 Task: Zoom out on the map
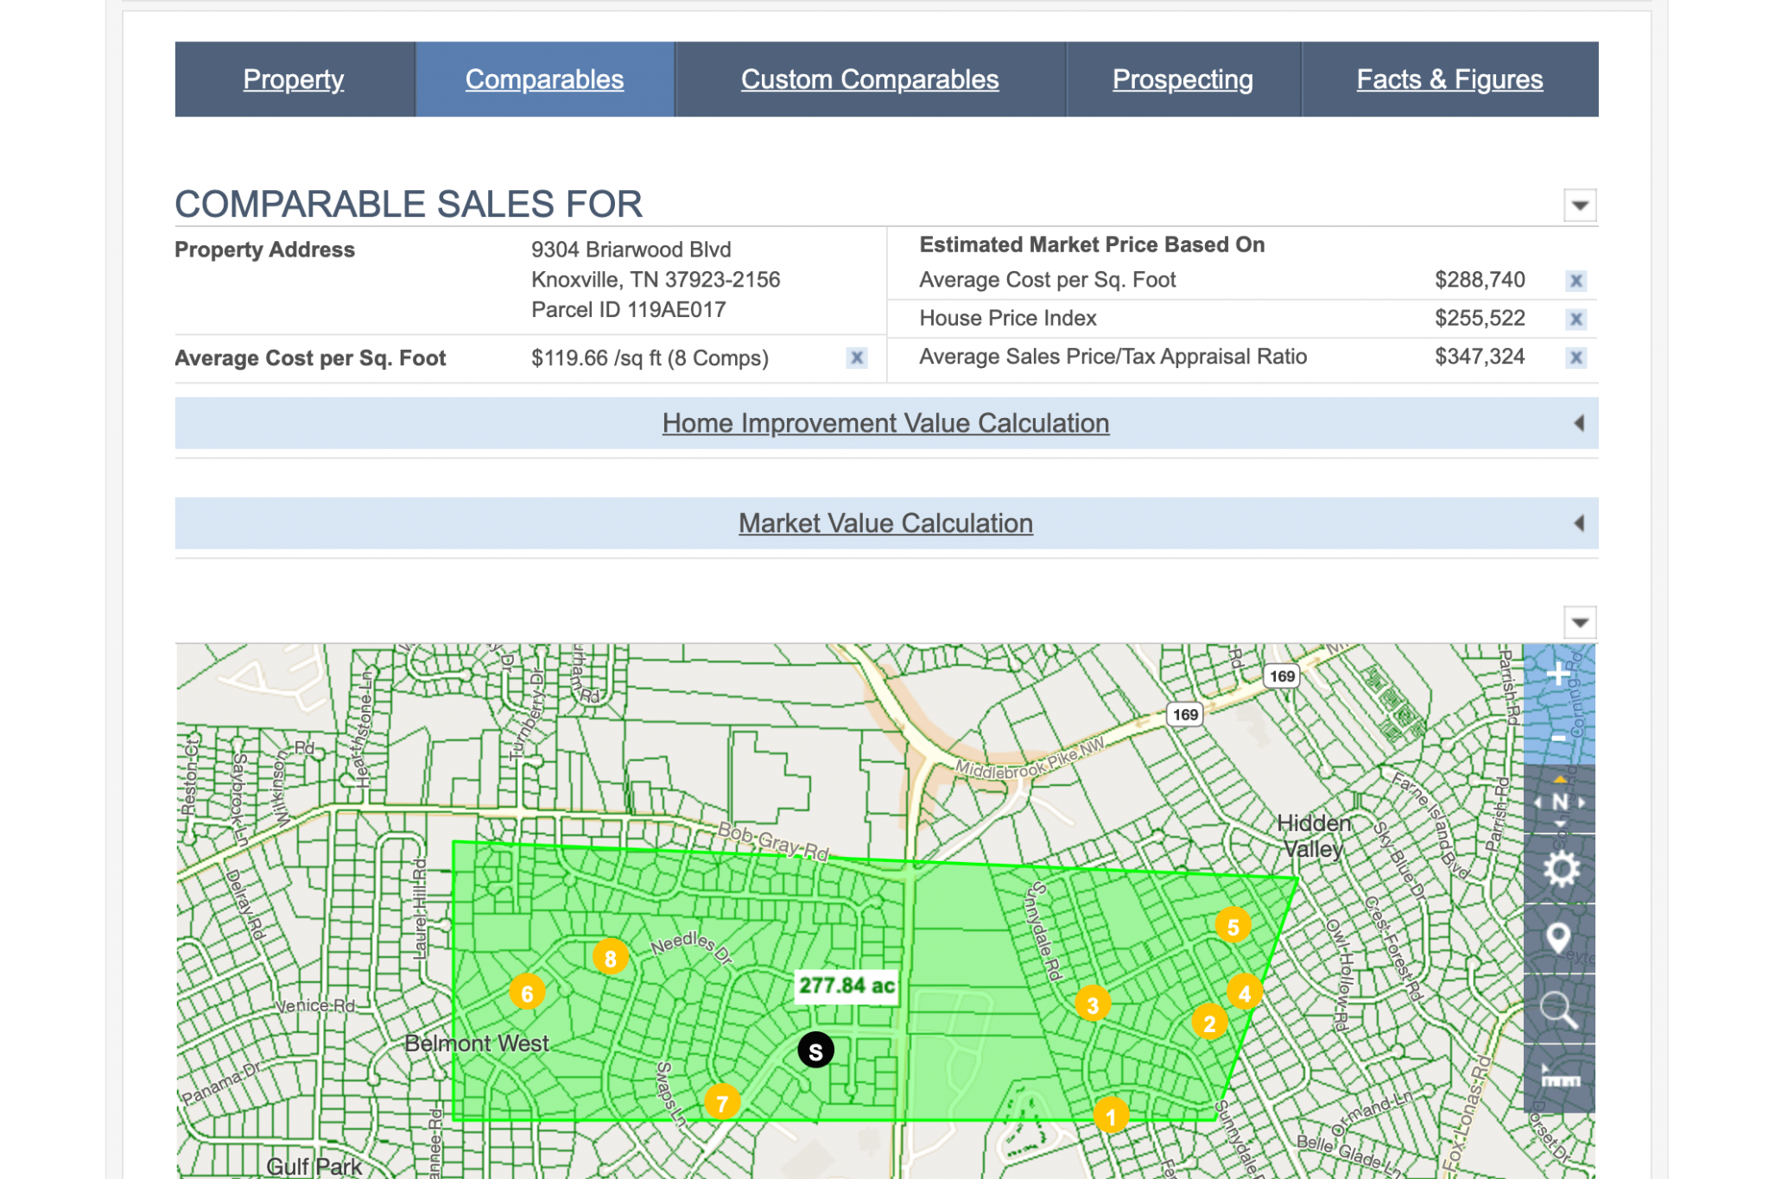point(1557,738)
